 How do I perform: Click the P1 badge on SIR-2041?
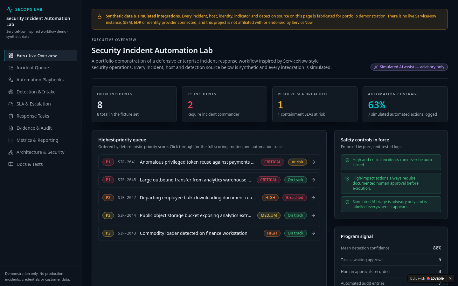coord(108,162)
